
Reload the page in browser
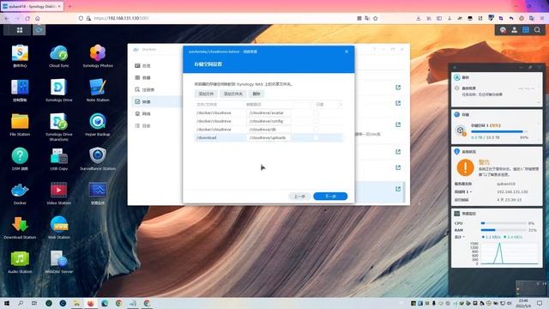pos(27,18)
